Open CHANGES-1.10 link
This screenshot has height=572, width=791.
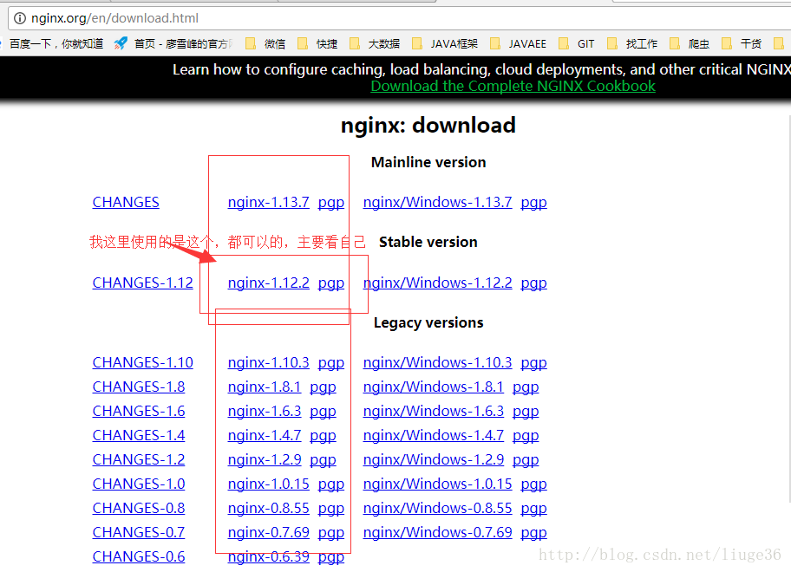[143, 362]
